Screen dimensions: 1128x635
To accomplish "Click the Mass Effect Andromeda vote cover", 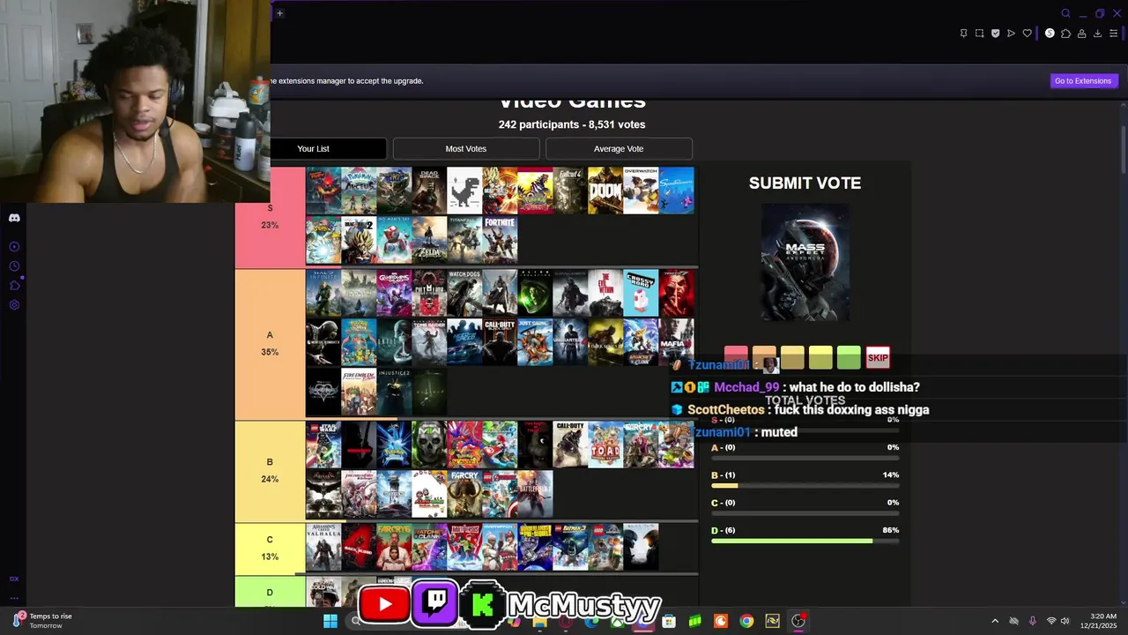I will coord(805,262).
